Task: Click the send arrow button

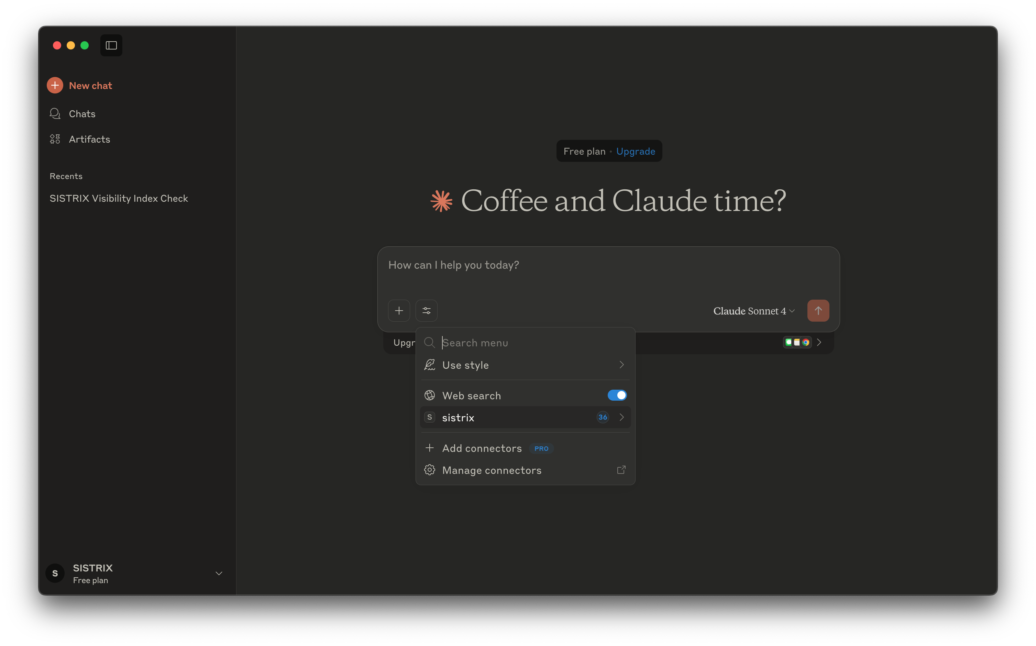Action: pos(818,311)
